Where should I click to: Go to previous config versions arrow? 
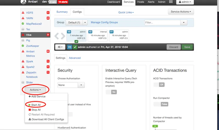57,36
